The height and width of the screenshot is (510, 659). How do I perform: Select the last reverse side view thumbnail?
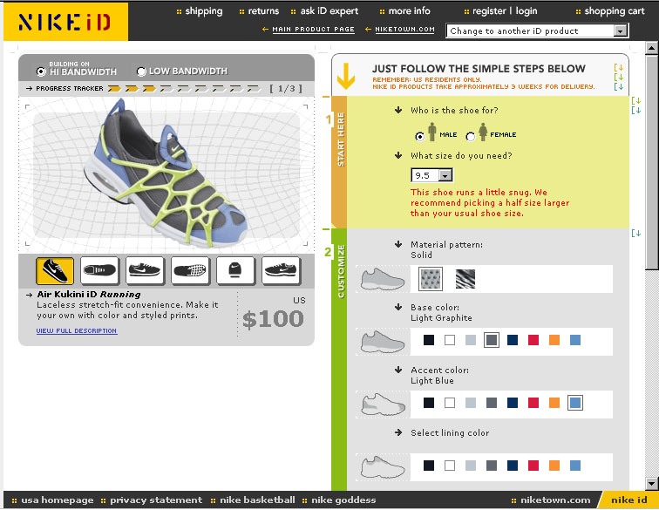(x=281, y=271)
